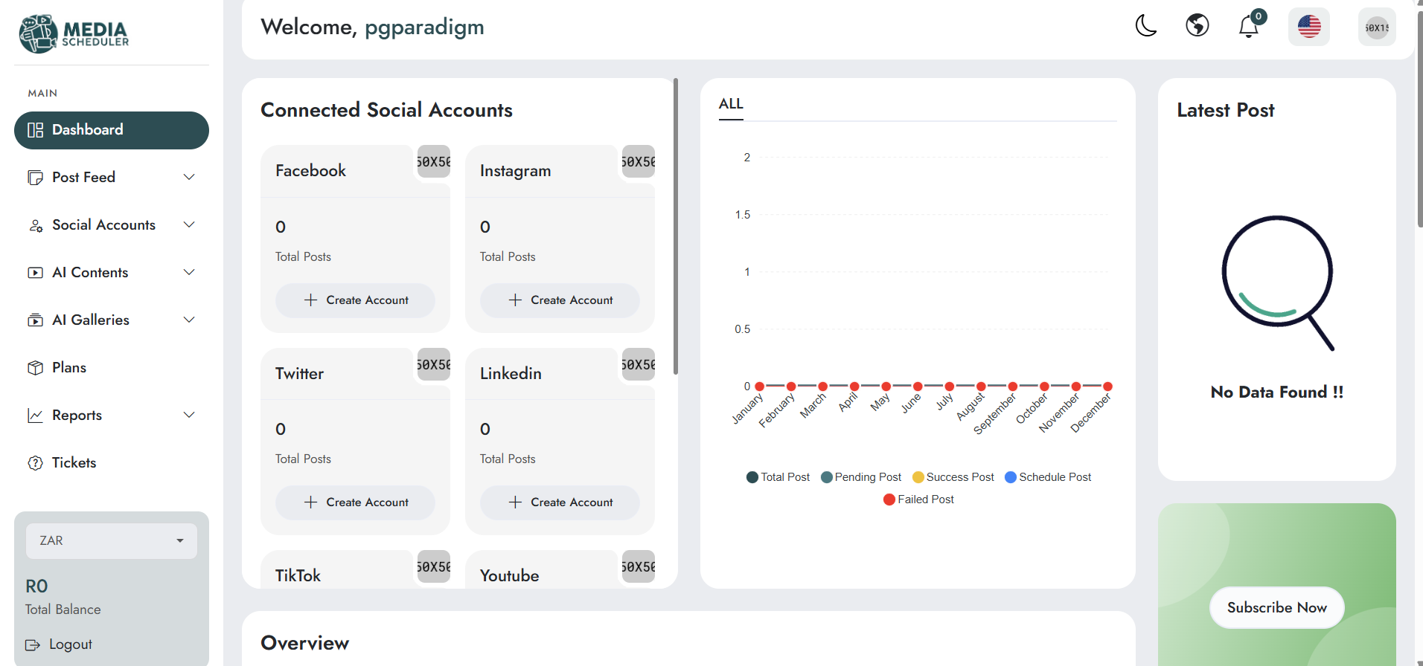Open Social Accounts menu item
Viewport: 1423px width, 666px height.
112,225
